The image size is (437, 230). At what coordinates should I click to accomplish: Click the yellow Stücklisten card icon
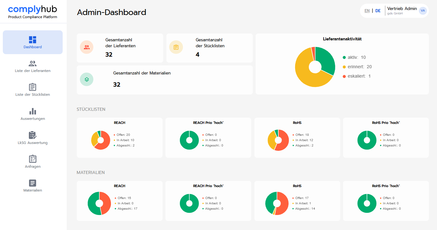[x=176, y=47]
